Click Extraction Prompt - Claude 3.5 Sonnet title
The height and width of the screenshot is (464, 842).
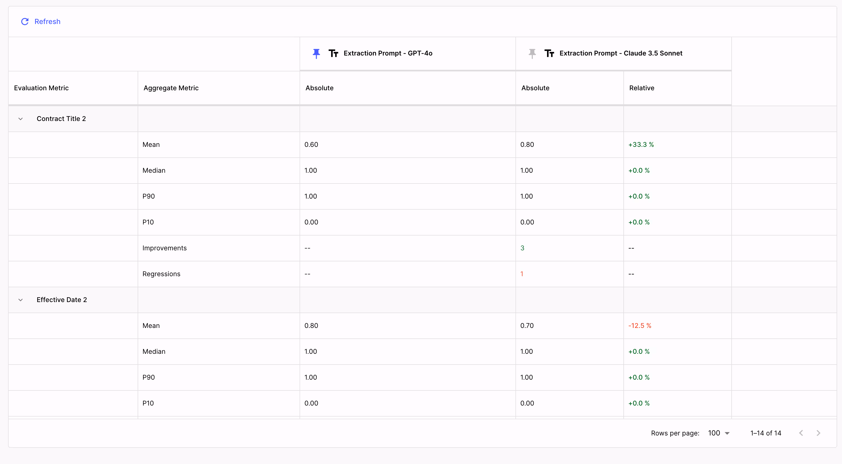(620, 53)
